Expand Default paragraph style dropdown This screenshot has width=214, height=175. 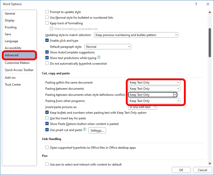108,47
